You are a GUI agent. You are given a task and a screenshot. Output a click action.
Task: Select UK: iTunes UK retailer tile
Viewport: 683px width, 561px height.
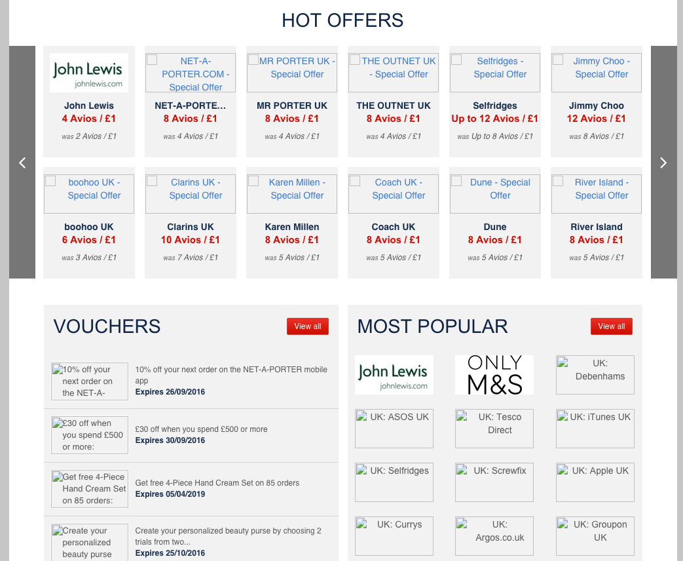click(x=595, y=429)
